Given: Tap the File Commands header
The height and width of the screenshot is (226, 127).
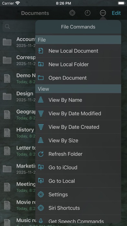Looking at the screenshot, I should point(78,27).
